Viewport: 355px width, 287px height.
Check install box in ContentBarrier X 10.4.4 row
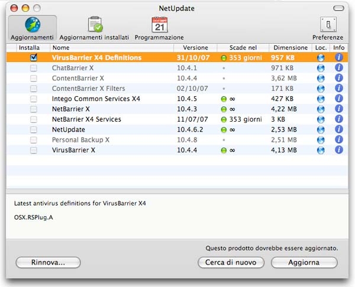click(x=34, y=78)
